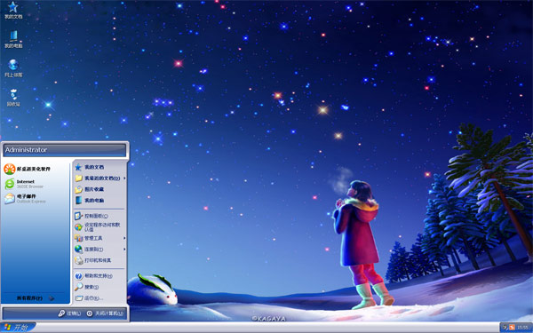This screenshot has height=333, width=533.
Task: Click the 开始 Start button on taskbar
Action: coord(18,328)
